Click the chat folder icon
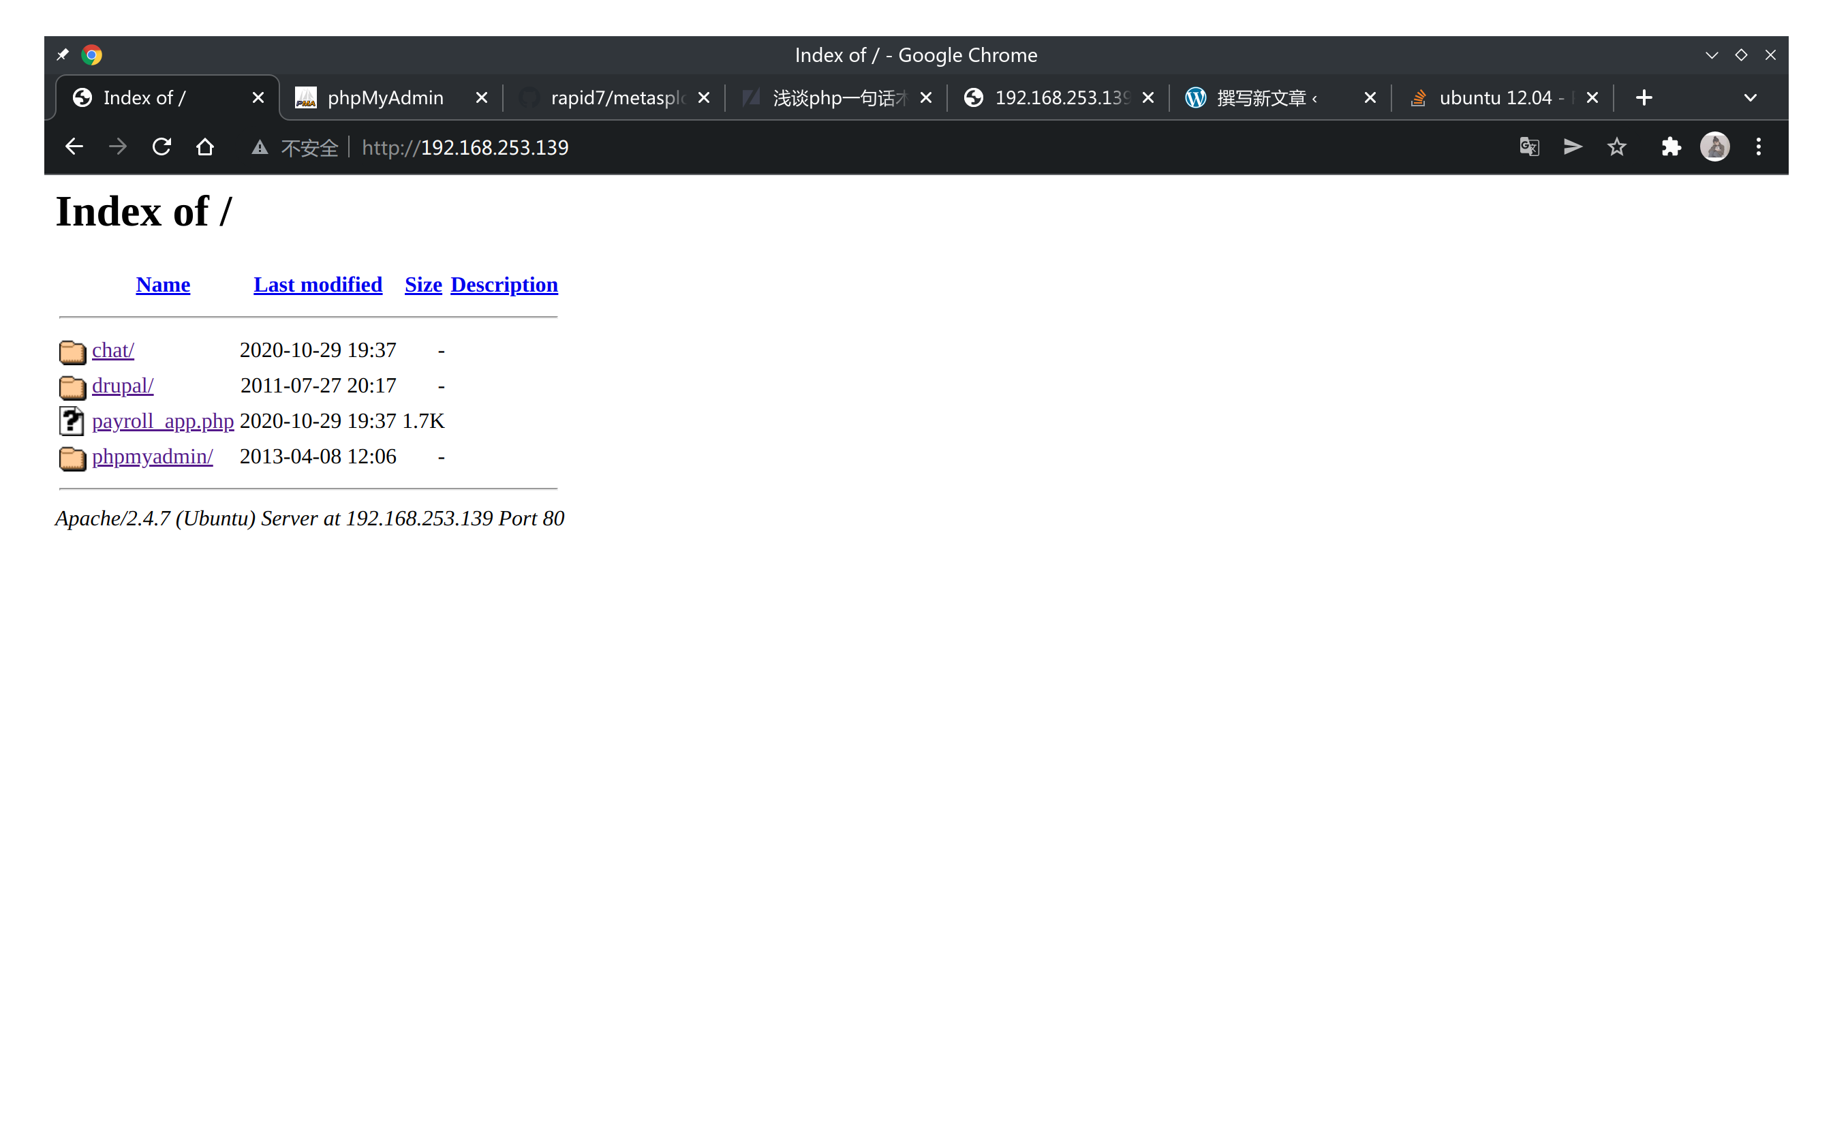1833x1127 pixels. [x=72, y=351]
